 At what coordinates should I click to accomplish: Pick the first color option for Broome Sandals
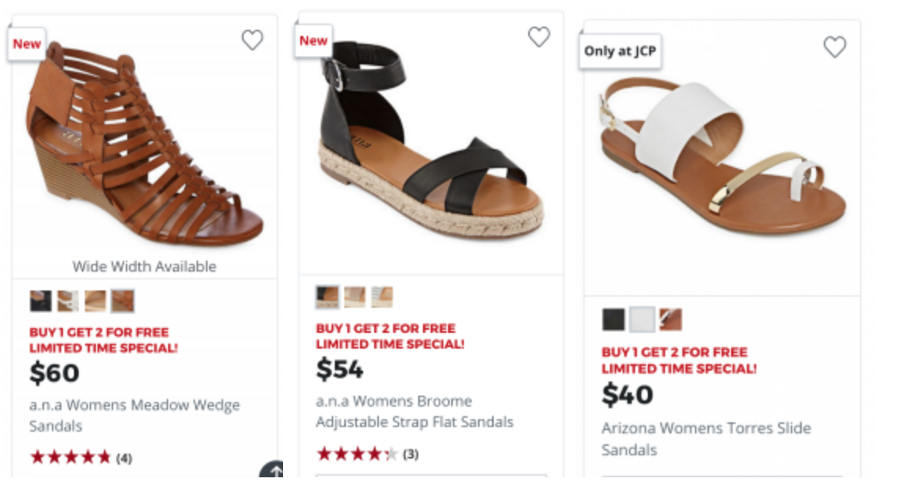pyautogui.click(x=328, y=297)
